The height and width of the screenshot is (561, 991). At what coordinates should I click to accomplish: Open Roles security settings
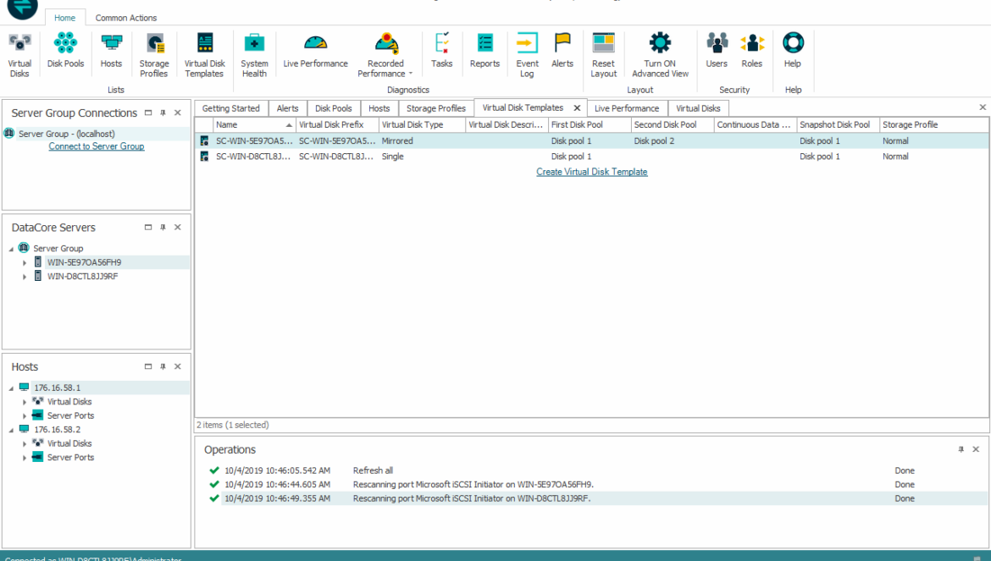752,51
